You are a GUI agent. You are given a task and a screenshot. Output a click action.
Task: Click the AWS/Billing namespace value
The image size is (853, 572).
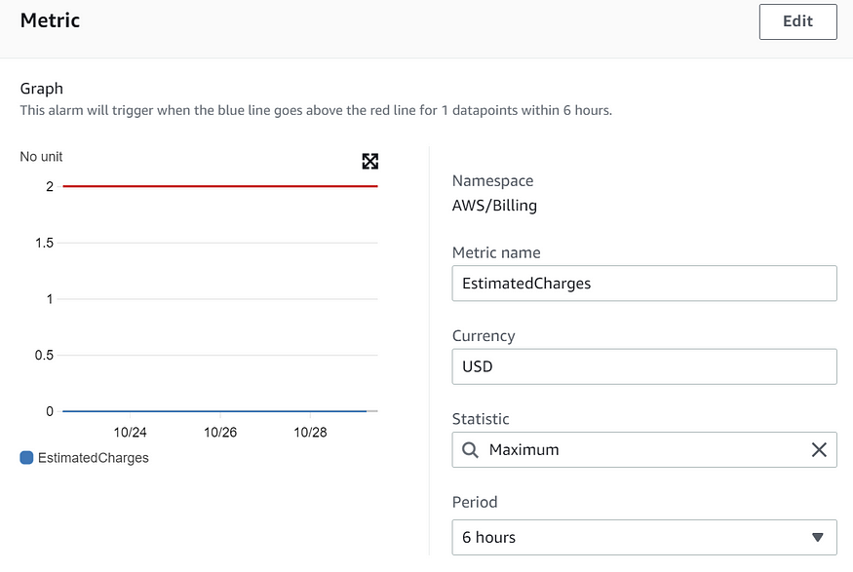click(x=494, y=206)
